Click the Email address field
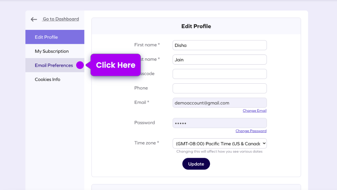Viewport: 337px width, 190px height. [x=219, y=103]
